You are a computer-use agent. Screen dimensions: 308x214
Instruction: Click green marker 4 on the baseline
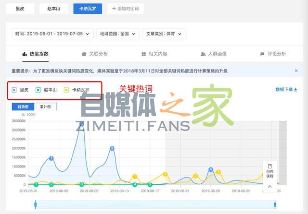coord(135,184)
